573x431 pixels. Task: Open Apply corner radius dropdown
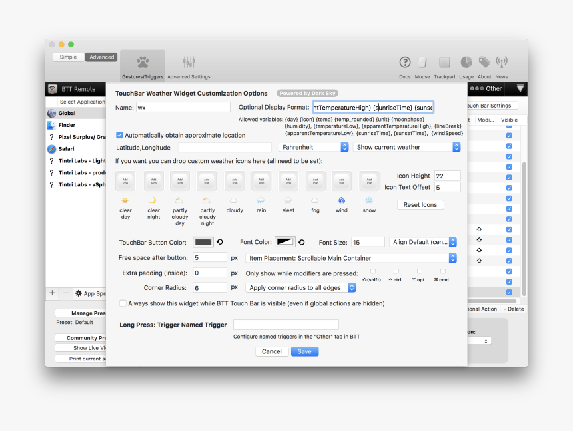(x=300, y=287)
